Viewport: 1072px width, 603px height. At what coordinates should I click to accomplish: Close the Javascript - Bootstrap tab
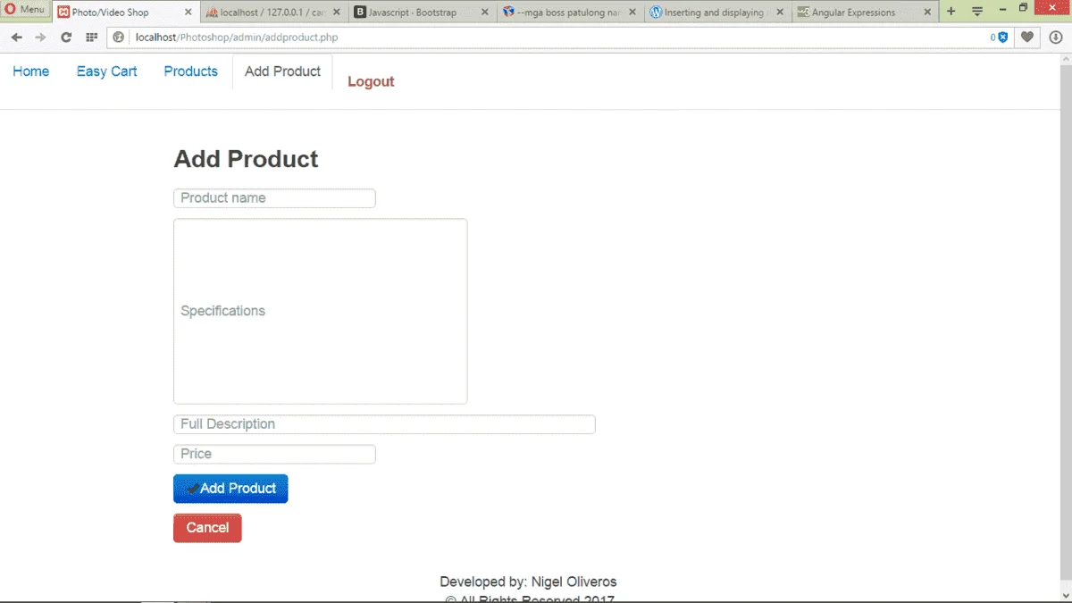point(485,13)
